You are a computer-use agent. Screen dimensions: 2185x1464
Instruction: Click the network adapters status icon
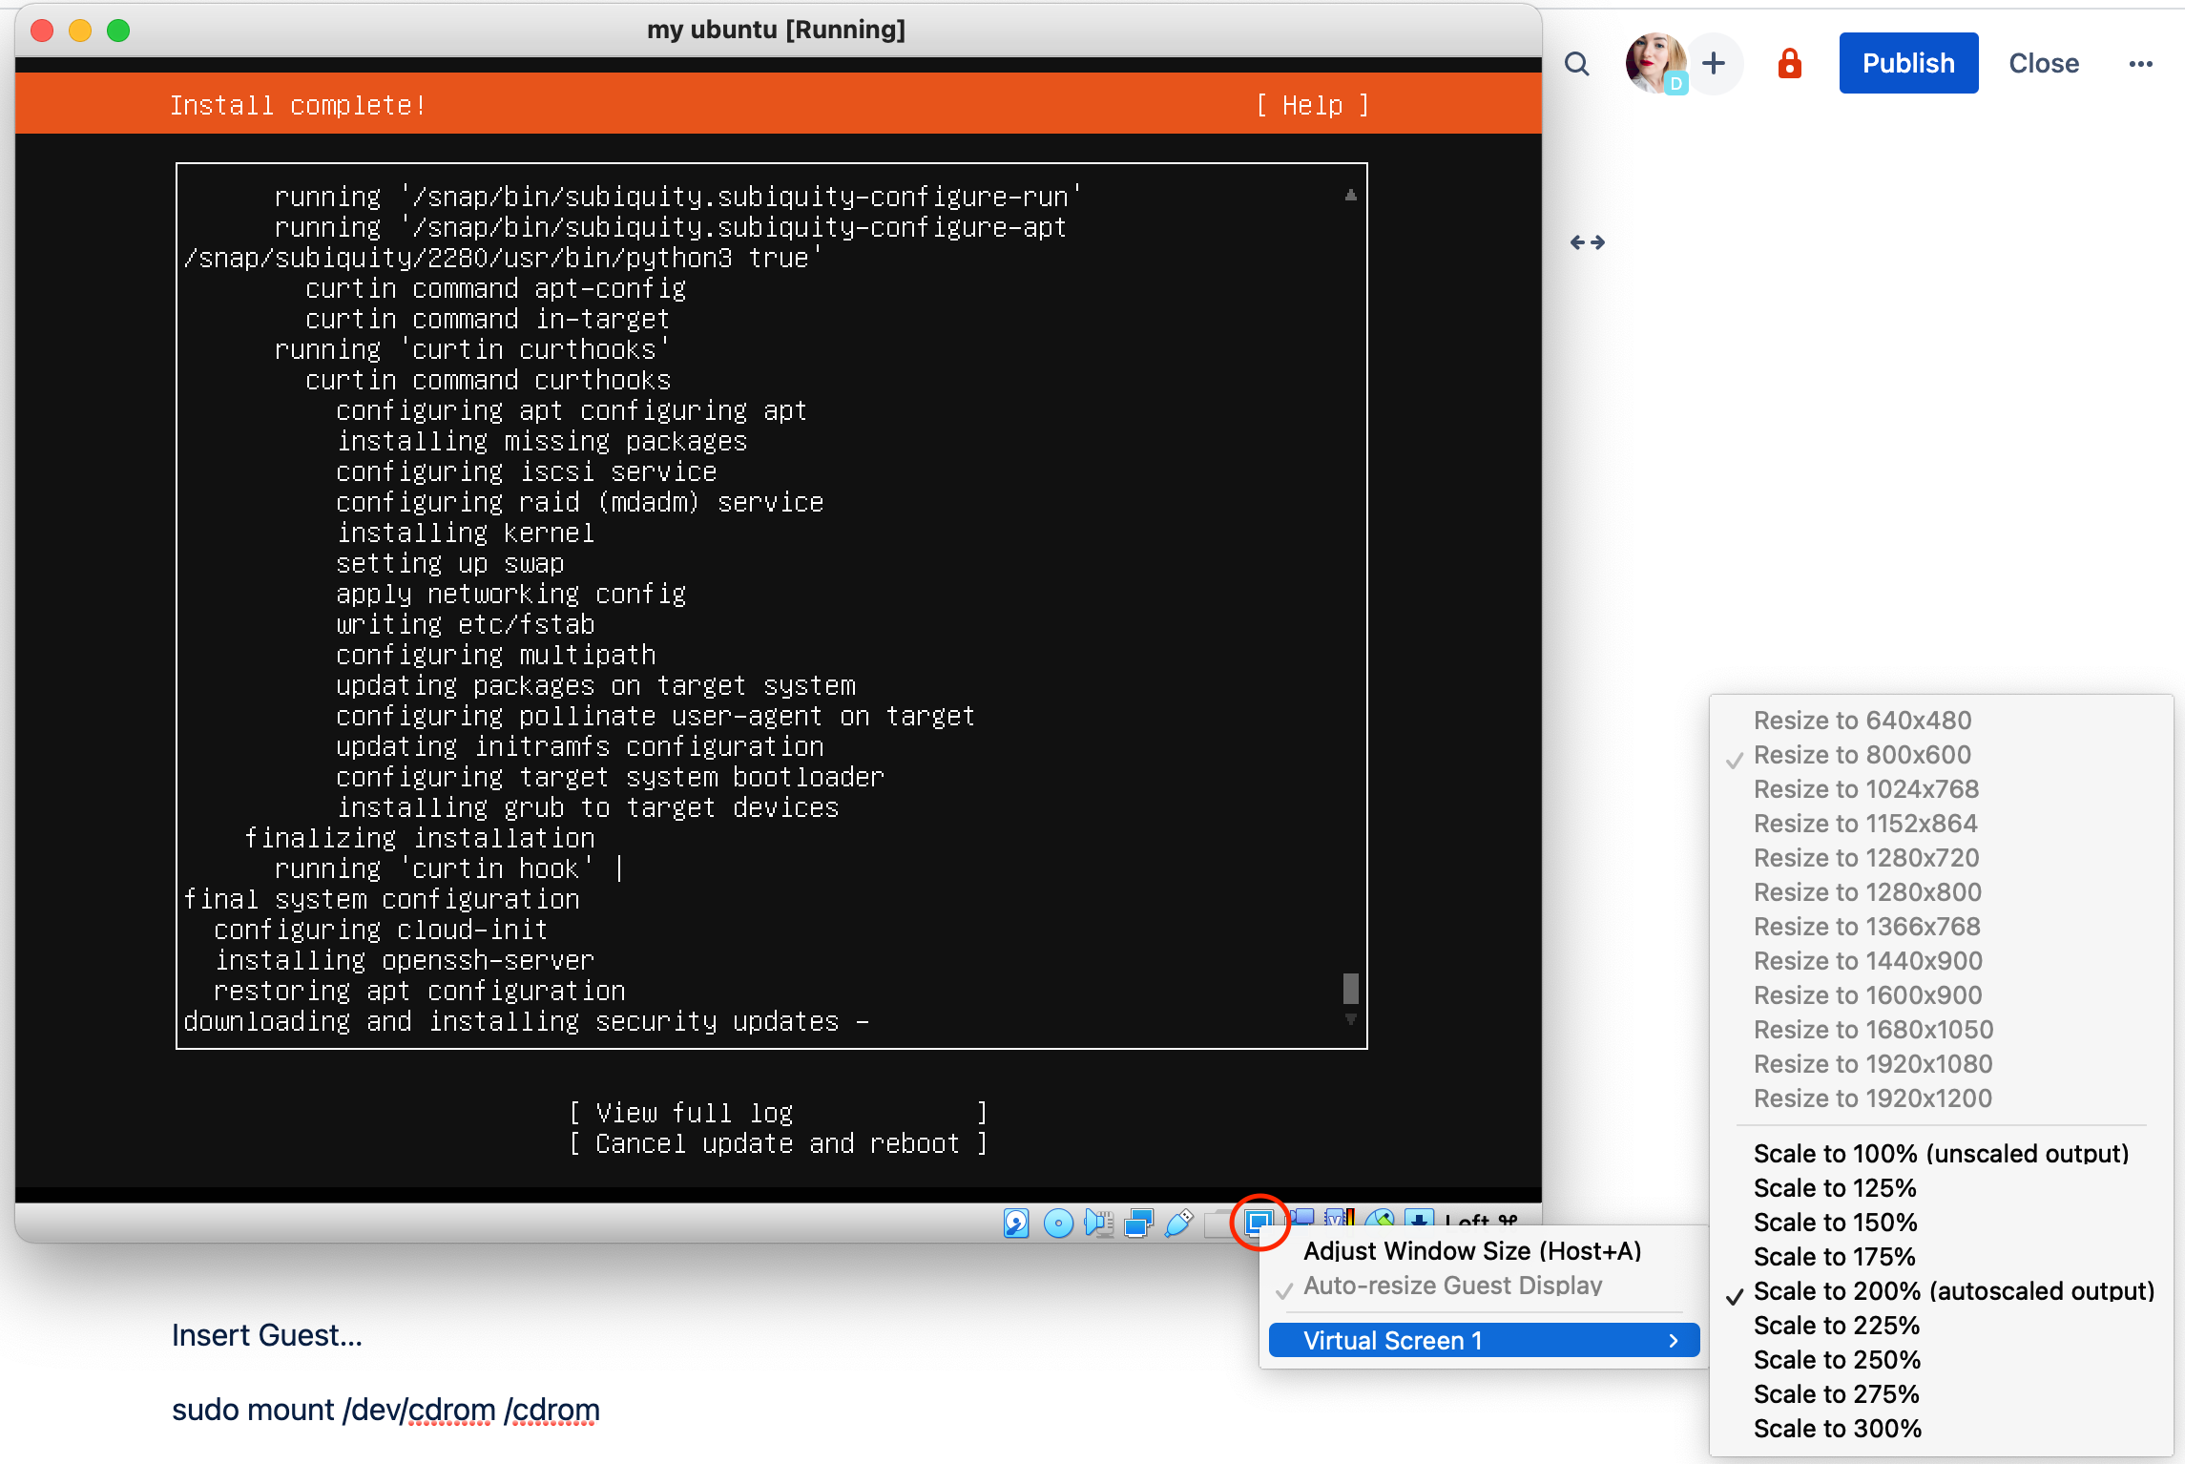(x=1138, y=1223)
